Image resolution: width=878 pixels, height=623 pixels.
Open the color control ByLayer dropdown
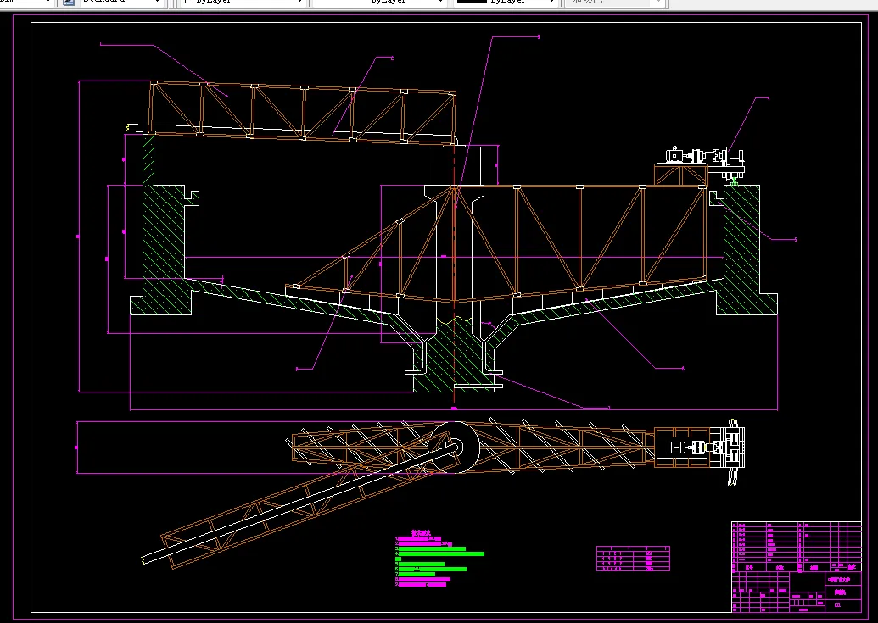(x=243, y=3)
